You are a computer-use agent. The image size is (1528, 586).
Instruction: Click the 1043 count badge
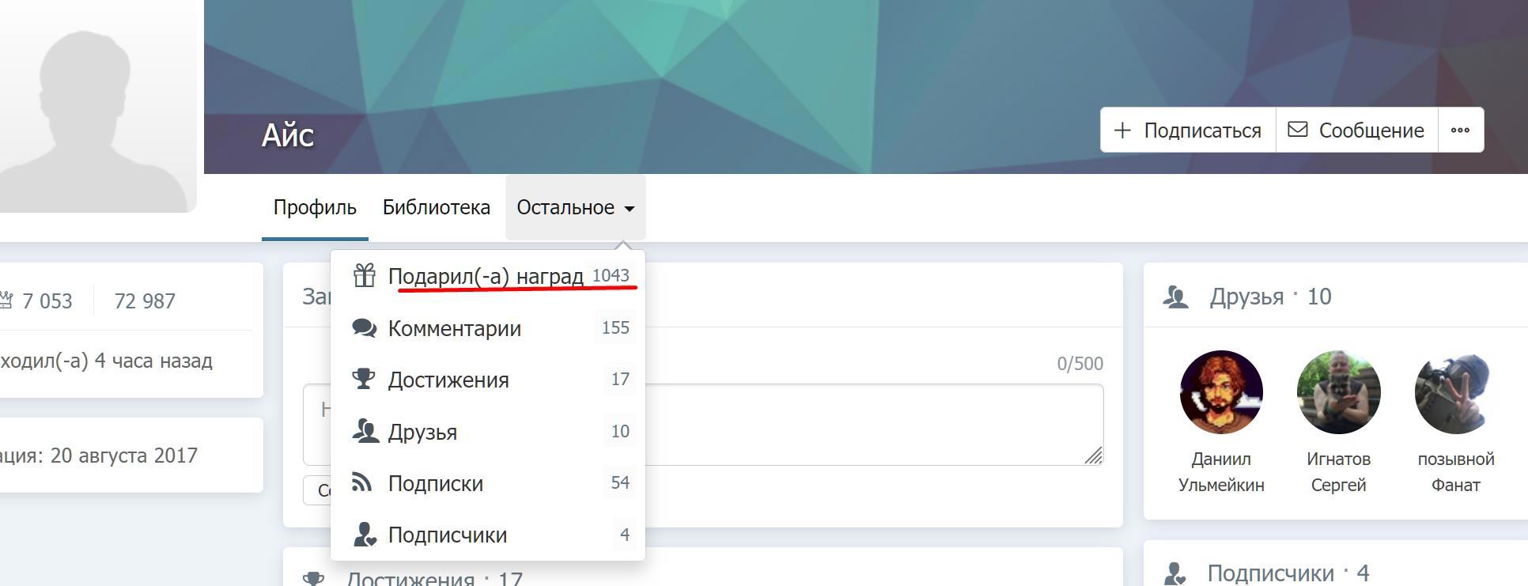tap(611, 275)
